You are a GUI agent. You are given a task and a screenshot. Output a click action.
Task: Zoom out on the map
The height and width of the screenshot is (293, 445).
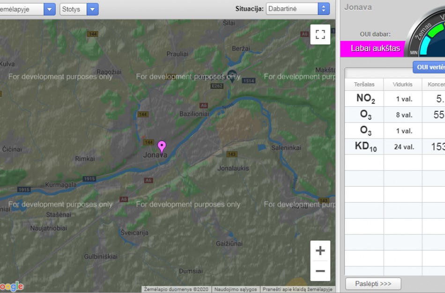(x=320, y=271)
